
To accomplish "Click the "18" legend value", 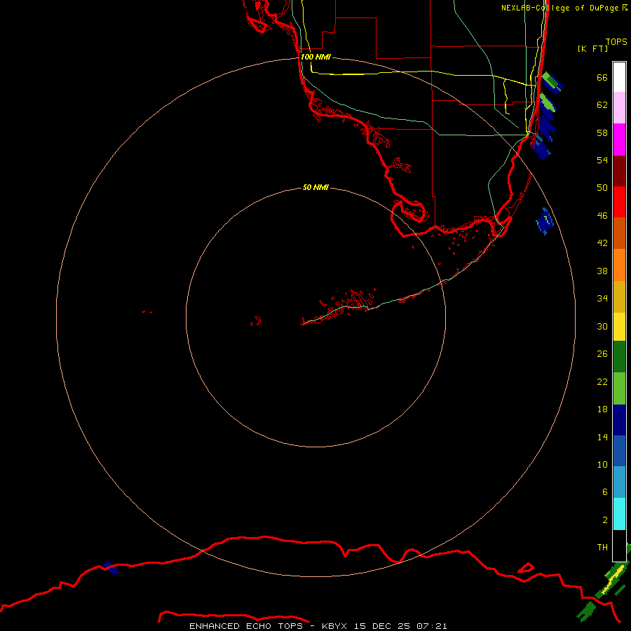I will (x=602, y=409).
